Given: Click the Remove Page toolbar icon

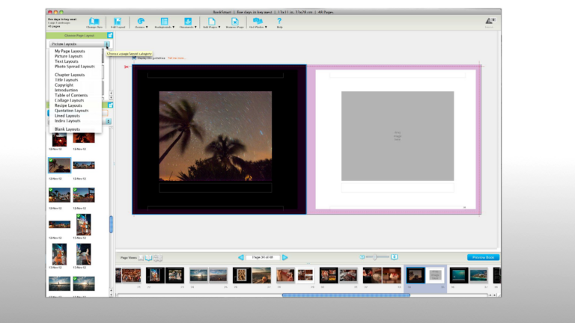Looking at the screenshot, I should point(235,22).
